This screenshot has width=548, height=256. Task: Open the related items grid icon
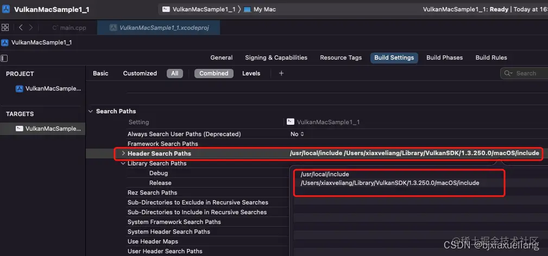click(5, 28)
